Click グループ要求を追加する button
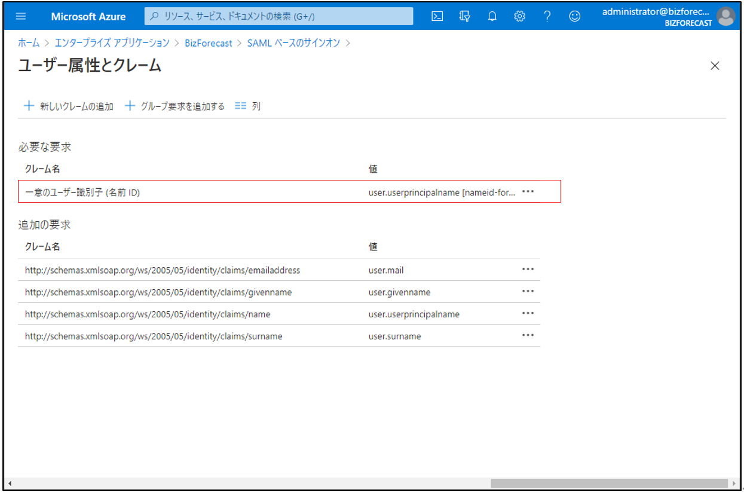This screenshot has width=744, height=493. coord(174,106)
